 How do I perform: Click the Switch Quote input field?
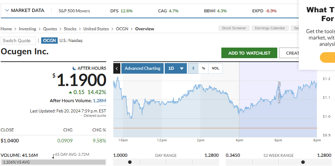click(x=18, y=41)
